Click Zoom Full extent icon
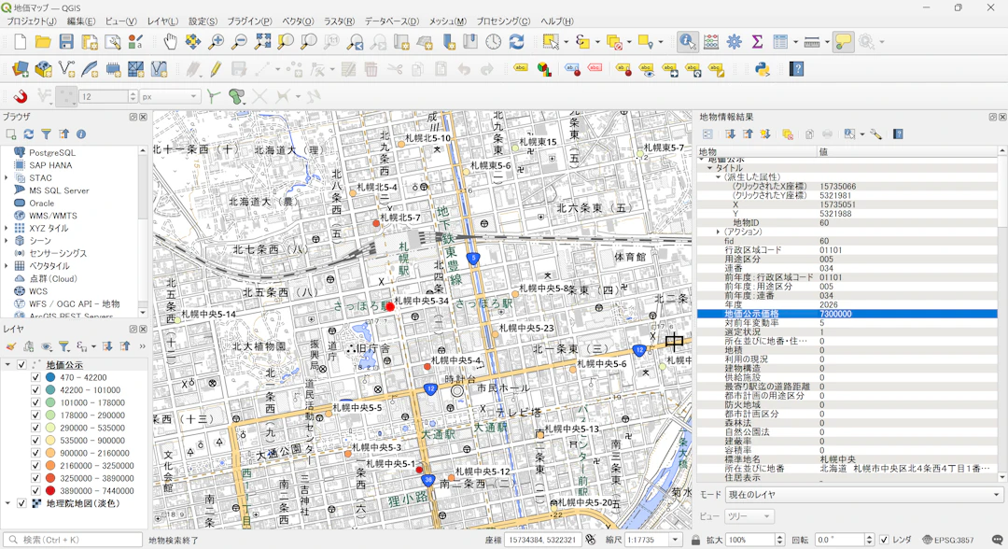The image size is (1008, 549). (262, 42)
